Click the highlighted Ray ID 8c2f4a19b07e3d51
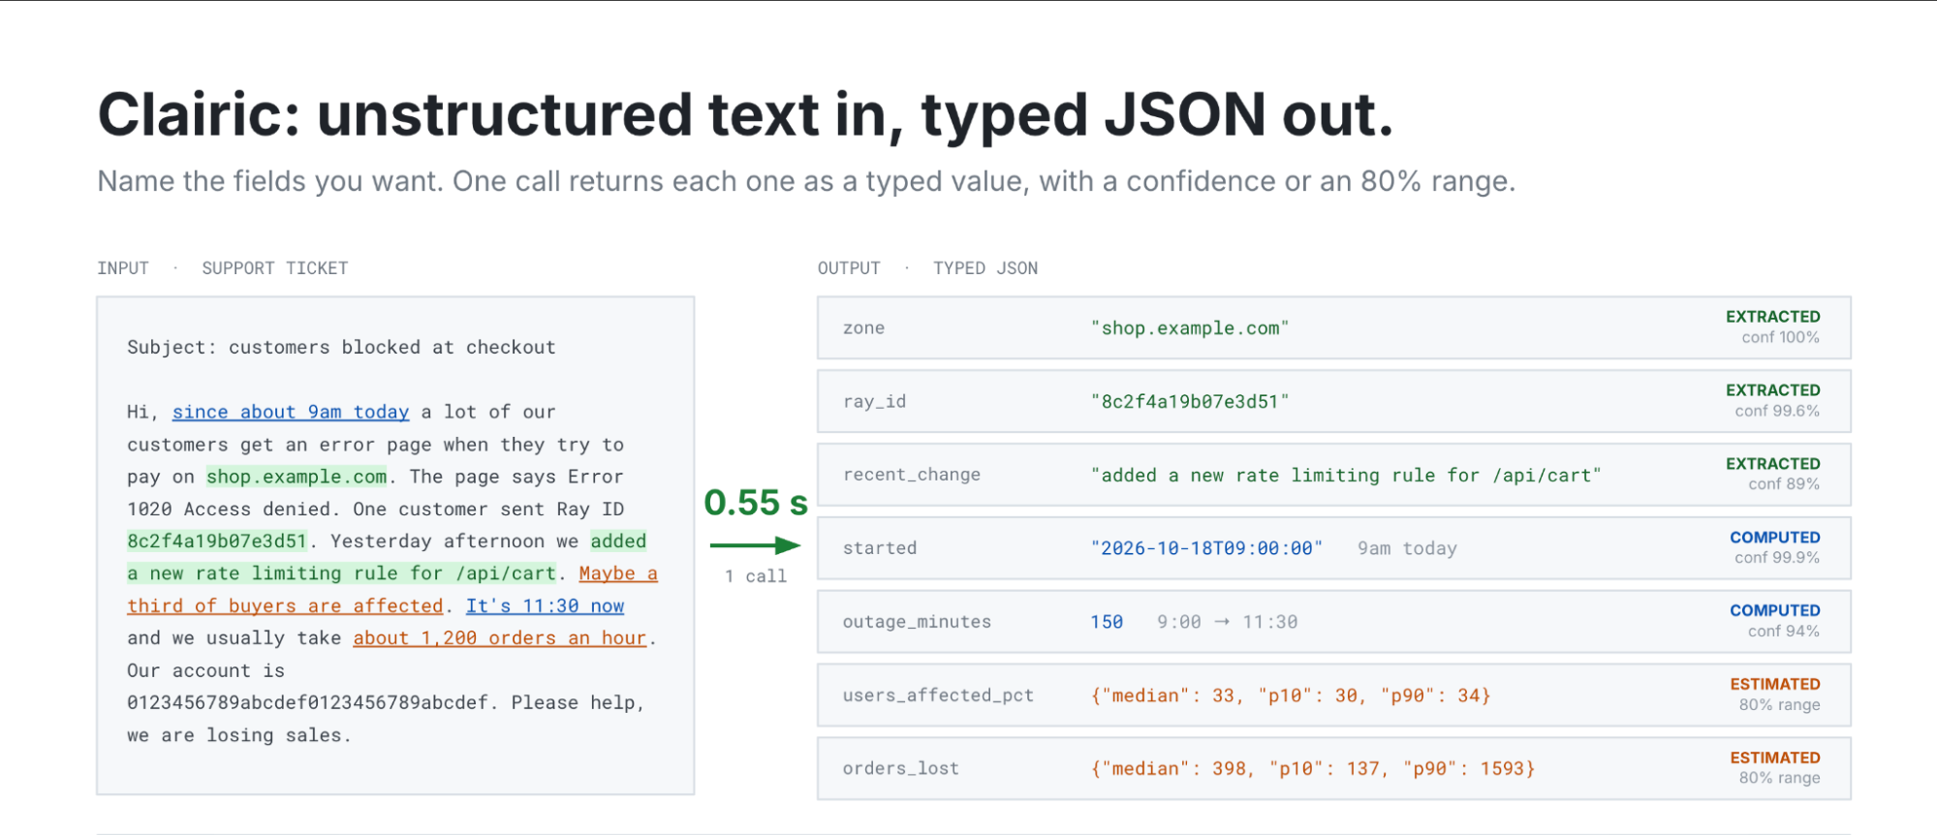 tap(217, 541)
